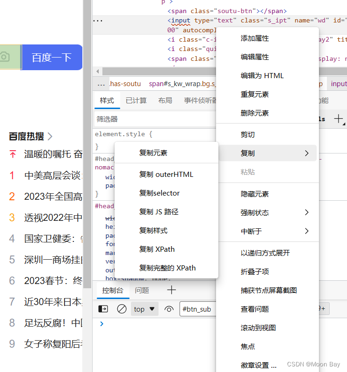
Task: Select 查看问题 in the context menu
Action: pyautogui.click(x=267, y=309)
